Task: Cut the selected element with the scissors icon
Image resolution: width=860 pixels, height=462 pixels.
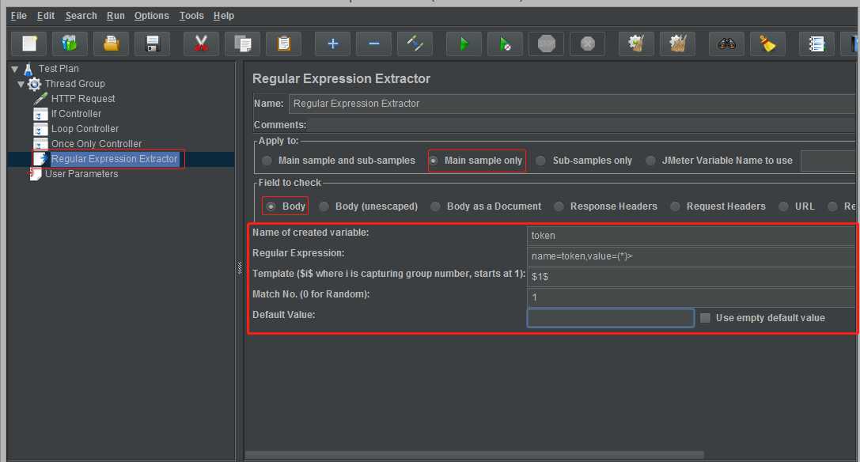Action: [201, 44]
